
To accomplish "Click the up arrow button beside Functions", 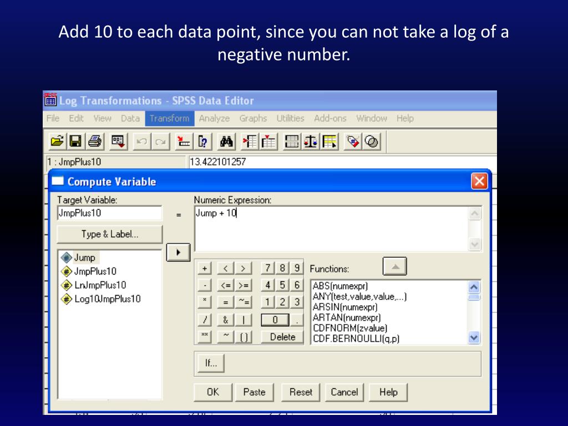I will point(395,267).
